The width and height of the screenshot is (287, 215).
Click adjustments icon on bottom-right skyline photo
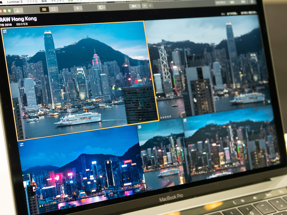point(185,120)
